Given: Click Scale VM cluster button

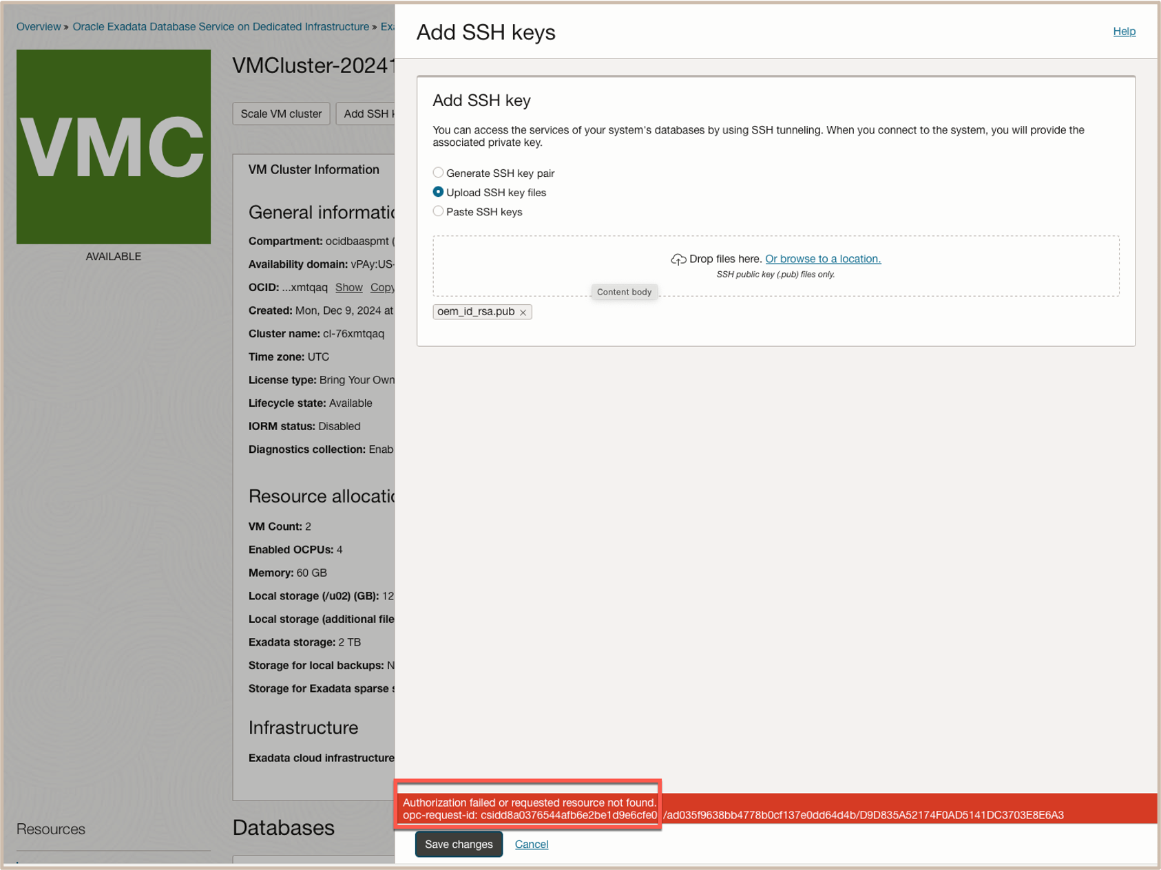Looking at the screenshot, I should (x=281, y=114).
